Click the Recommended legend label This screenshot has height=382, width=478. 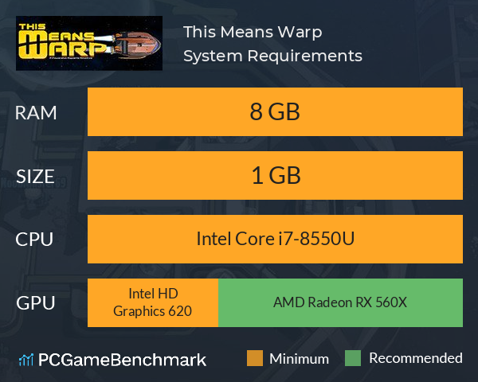click(x=416, y=358)
